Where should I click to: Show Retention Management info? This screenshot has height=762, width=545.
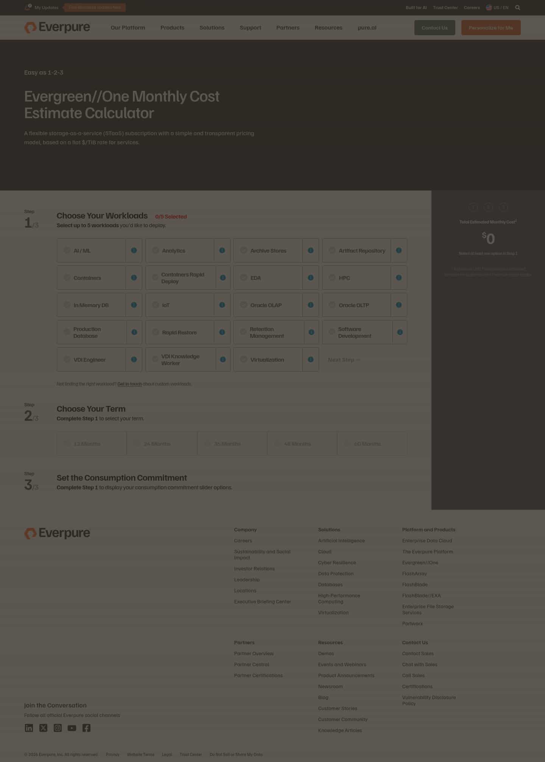click(311, 332)
